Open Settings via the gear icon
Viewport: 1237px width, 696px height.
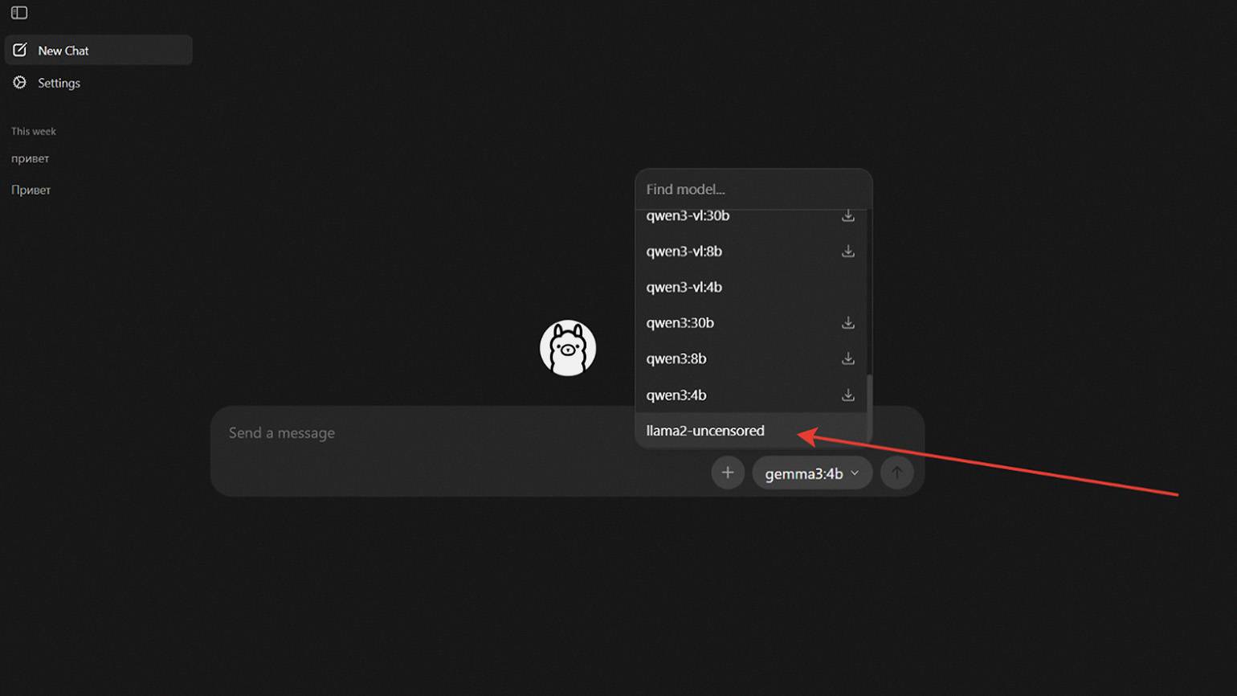(20, 83)
